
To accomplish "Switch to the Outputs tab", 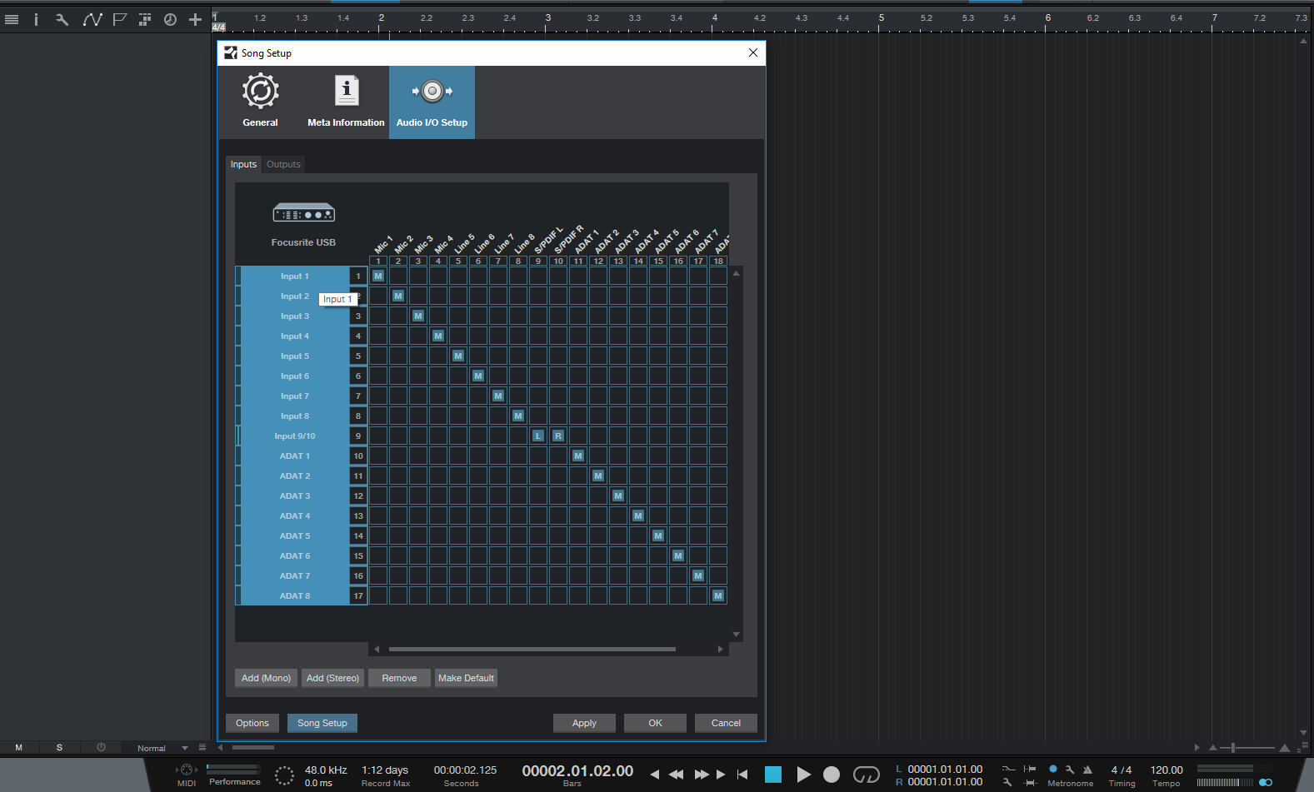I will coord(283,164).
